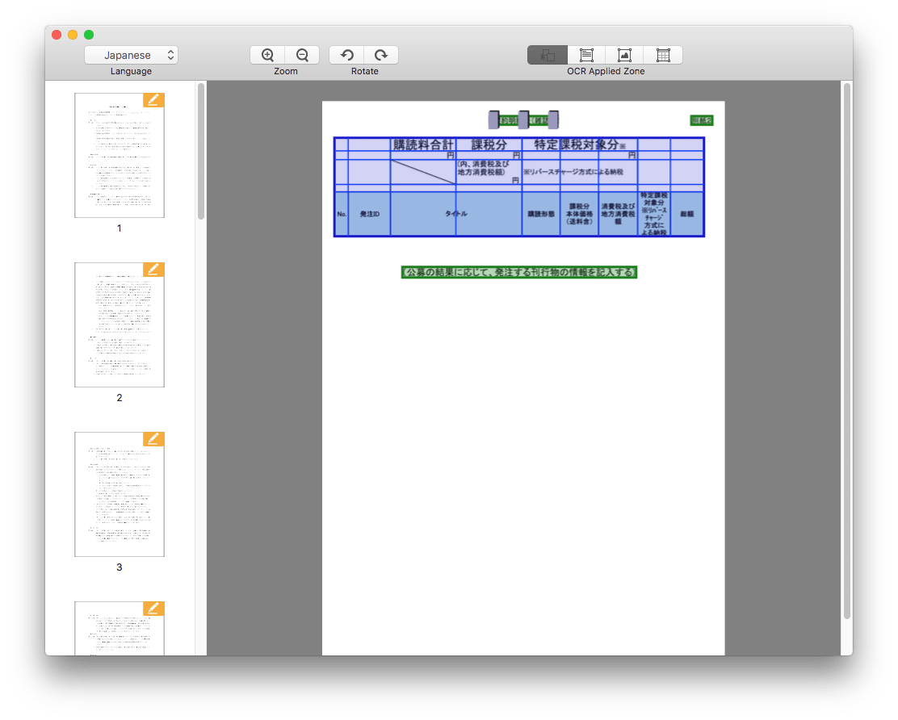This screenshot has width=898, height=720.
Task: Click the Zoom Out magnifier button
Action: (302, 55)
